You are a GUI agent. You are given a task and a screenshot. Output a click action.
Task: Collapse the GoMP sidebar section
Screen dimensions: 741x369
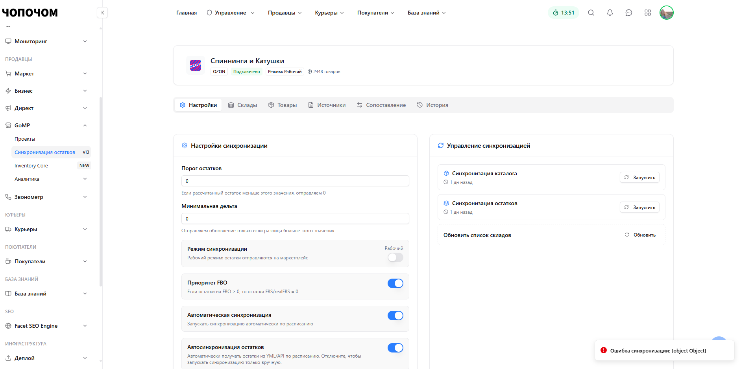click(46, 125)
